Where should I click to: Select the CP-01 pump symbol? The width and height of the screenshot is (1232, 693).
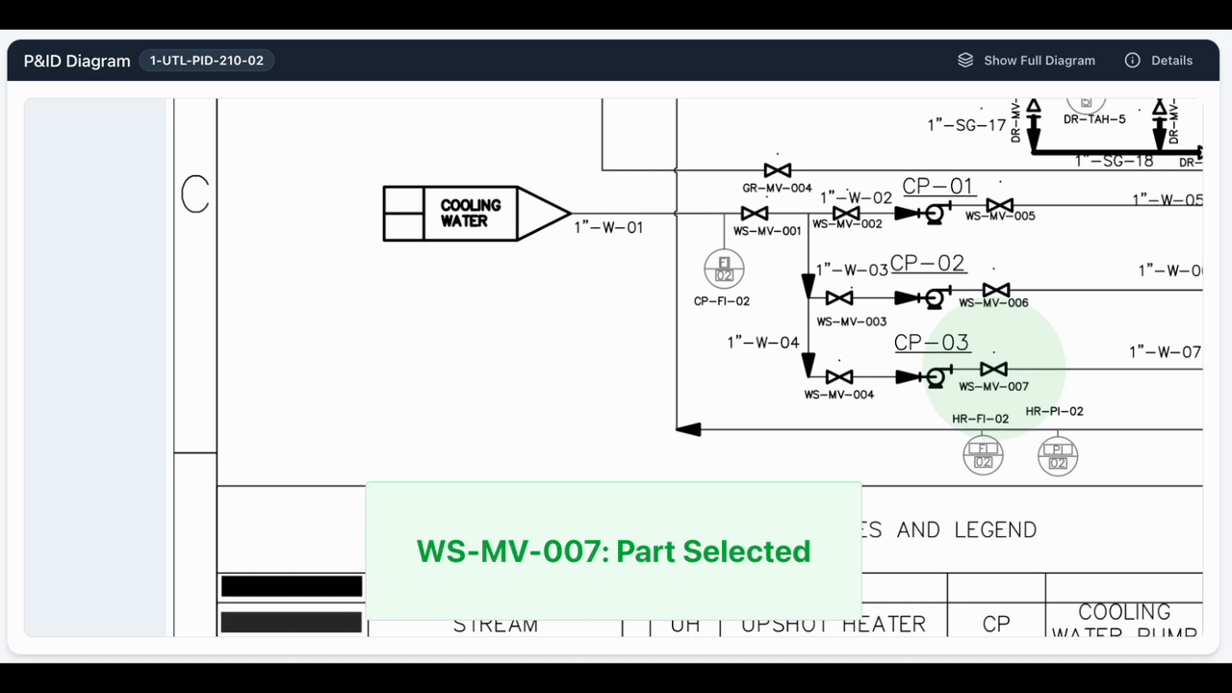tap(933, 213)
